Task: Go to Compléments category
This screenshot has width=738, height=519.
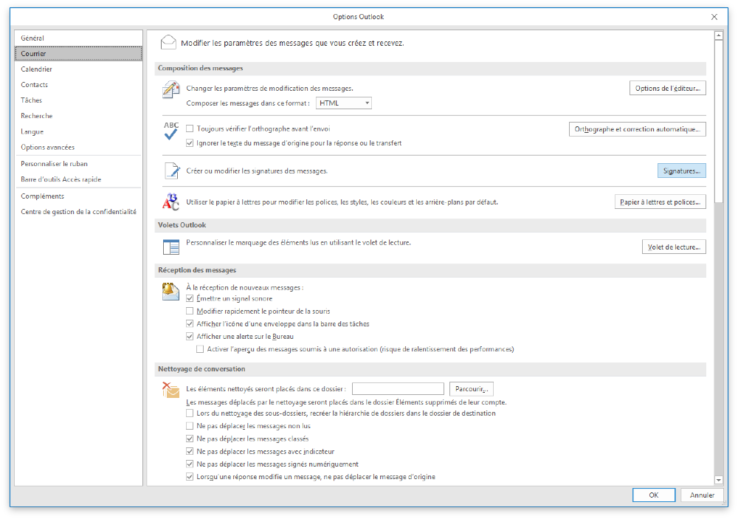Action: point(79,196)
